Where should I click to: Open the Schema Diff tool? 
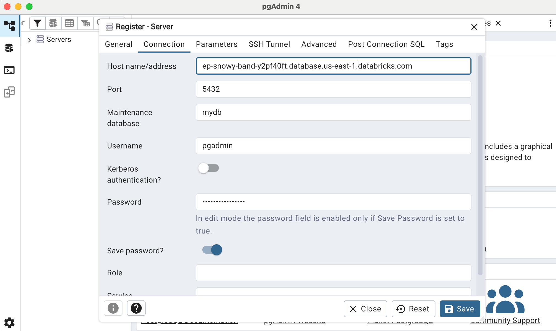pyautogui.click(x=10, y=92)
